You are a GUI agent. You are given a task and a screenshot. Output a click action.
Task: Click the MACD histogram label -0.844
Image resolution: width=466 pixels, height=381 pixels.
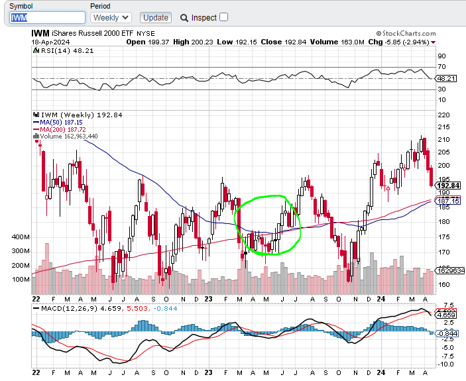click(x=447, y=334)
